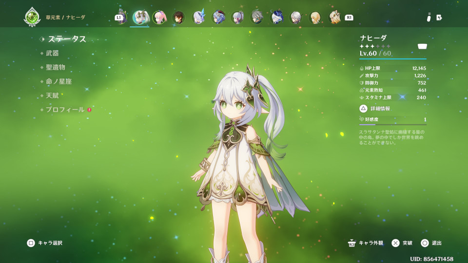Click the HP上限 12,145 stat row

393,68
